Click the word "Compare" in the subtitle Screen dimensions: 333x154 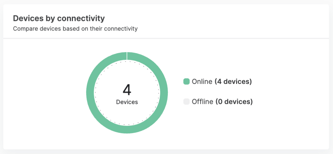pos(24,29)
